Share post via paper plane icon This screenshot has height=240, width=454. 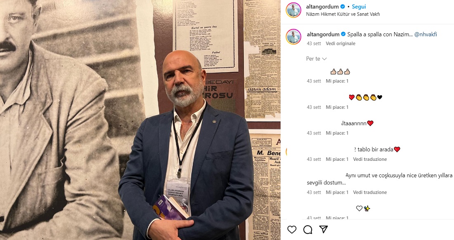click(x=324, y=230)
